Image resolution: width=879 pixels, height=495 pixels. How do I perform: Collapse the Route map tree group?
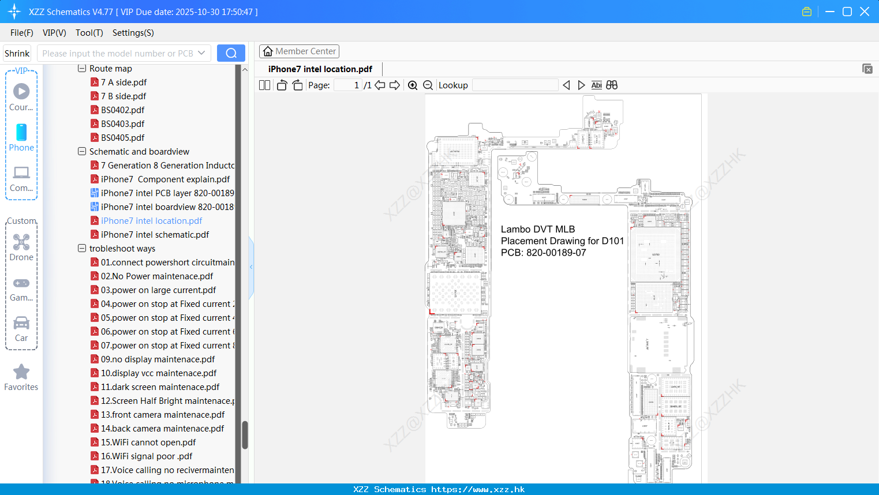click(x=81, y=69)
